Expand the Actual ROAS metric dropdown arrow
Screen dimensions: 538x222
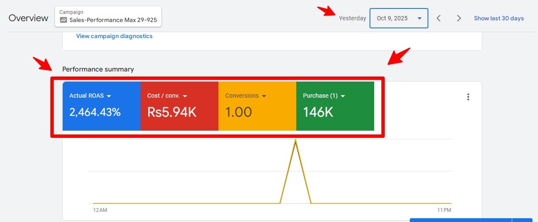point(109,96)
